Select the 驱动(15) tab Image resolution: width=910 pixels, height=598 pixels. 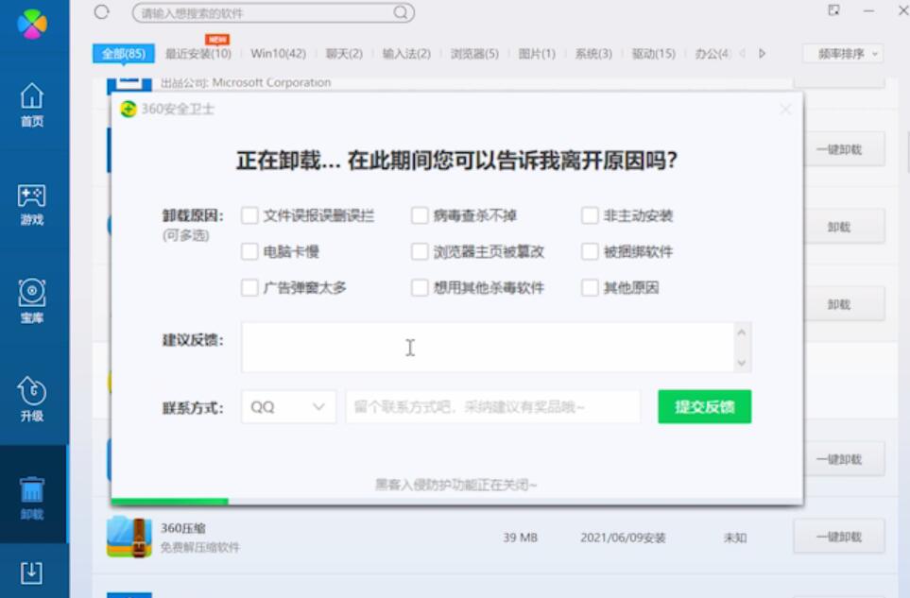point(654,54)
